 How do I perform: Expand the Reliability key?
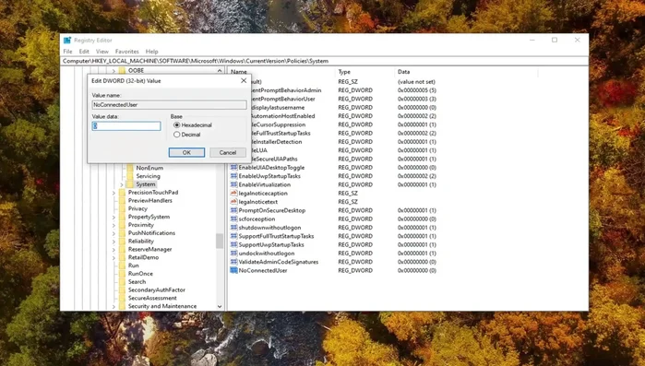tap(113, 242)
